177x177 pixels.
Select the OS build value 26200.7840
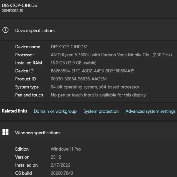click(x=62, y=173)
